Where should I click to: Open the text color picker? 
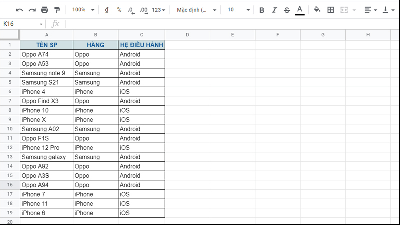pyautogui.click(x=300, y=10)
